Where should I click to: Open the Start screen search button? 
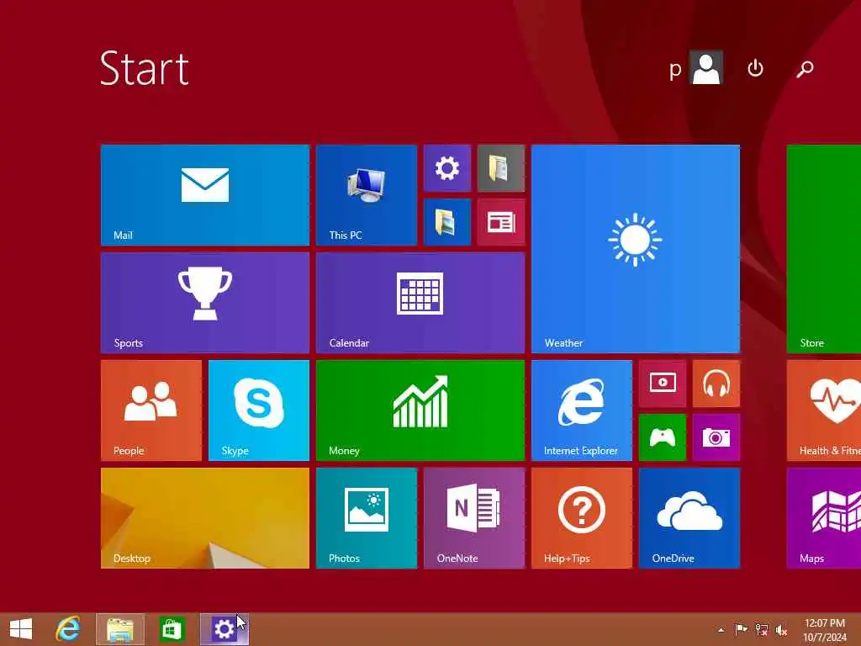point(805,69)
